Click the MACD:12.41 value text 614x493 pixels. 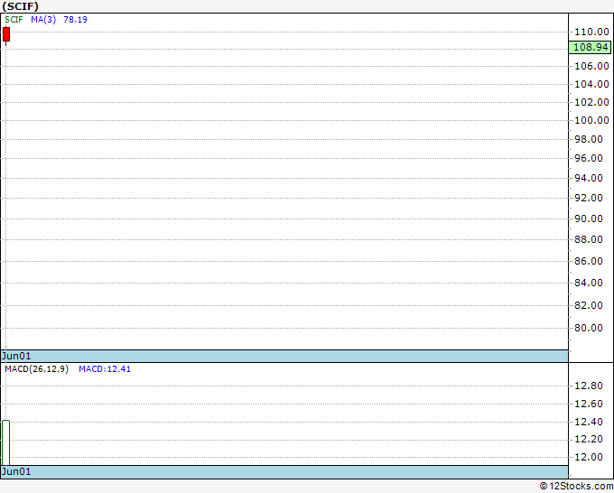click(105, 369)
